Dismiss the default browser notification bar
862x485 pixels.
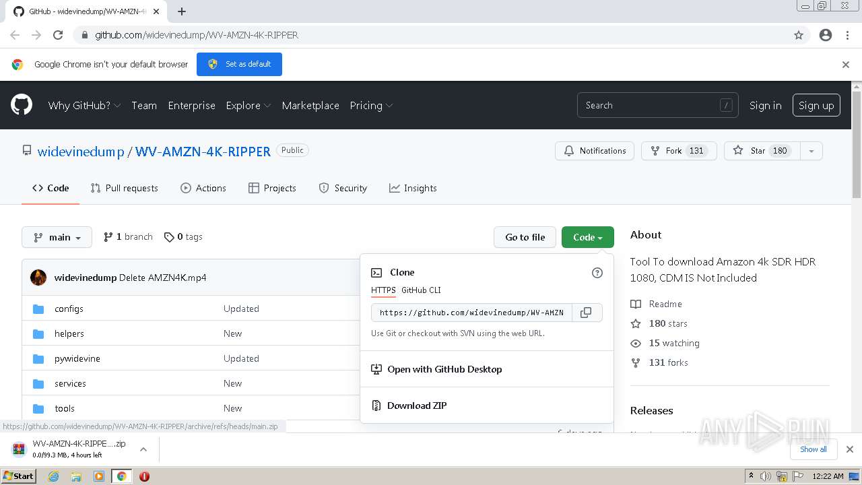846,65
